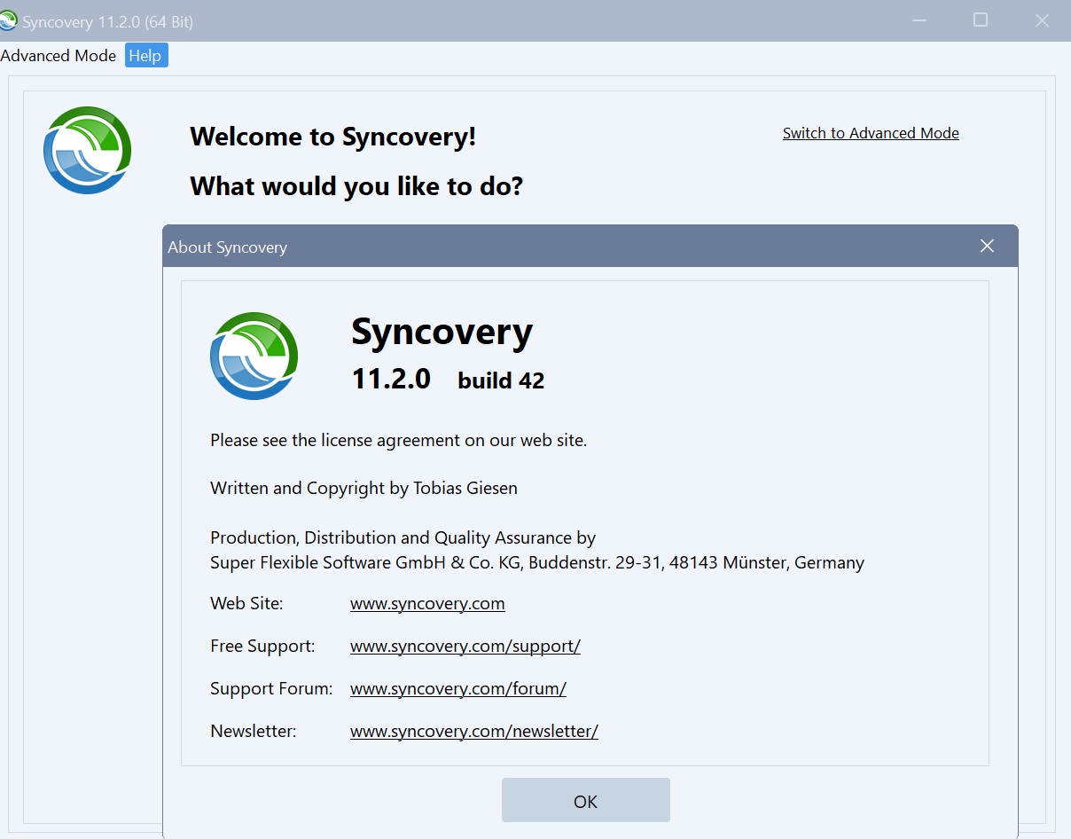Click the 'Free Support:' label
This screenshot has width=1071, height=839.
(262, 647)
